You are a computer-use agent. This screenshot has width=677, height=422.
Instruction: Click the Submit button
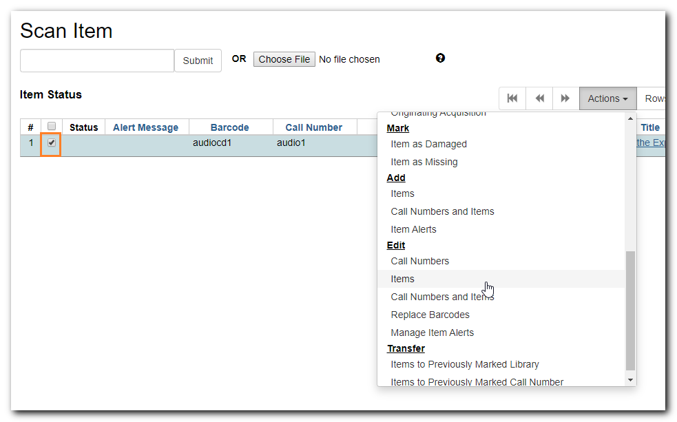point(198,61)
